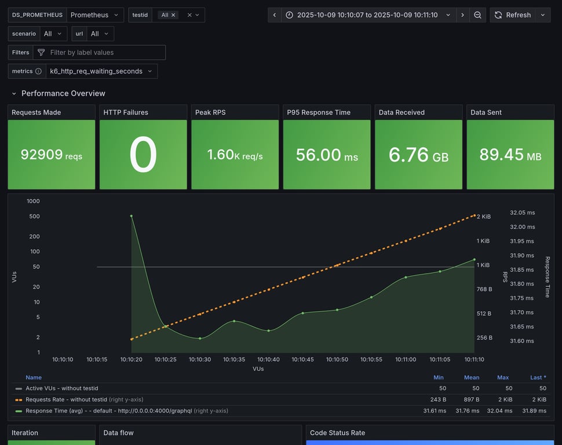Open the k6_http_req_waiting_seconds metrics dropdown
This screenshot has width=562, height=445.
click(101, 71)
